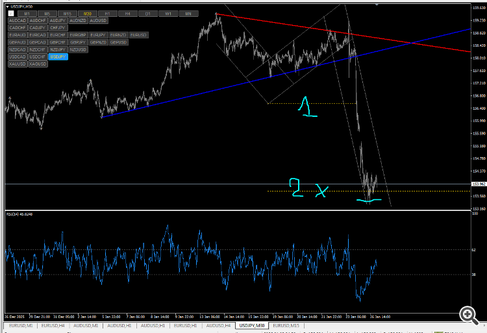Switch timeframe to D1
Viewport: 487px width, 333px height.
148,14
